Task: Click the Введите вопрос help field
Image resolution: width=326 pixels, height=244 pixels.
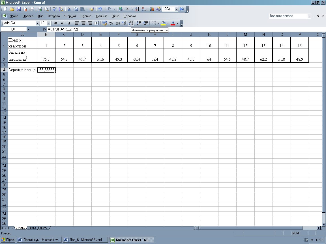Action: (288, 16)
